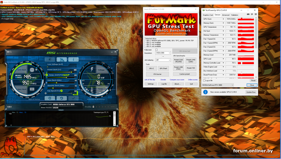
Task: Click the Afterburner graph scrollbar down arrow
Action: click(115, 125)
